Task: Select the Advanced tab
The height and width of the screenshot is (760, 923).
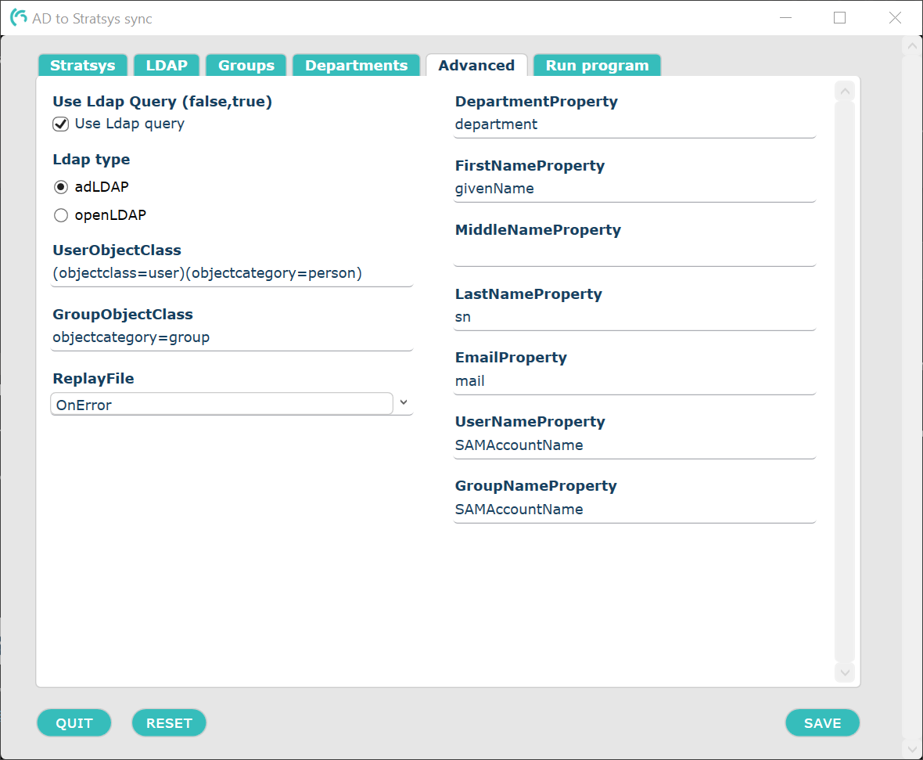Action: pos(476,66)
